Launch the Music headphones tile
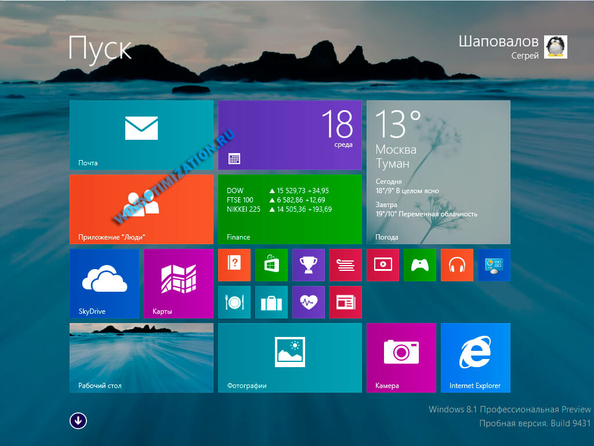 tap(457, 265)
